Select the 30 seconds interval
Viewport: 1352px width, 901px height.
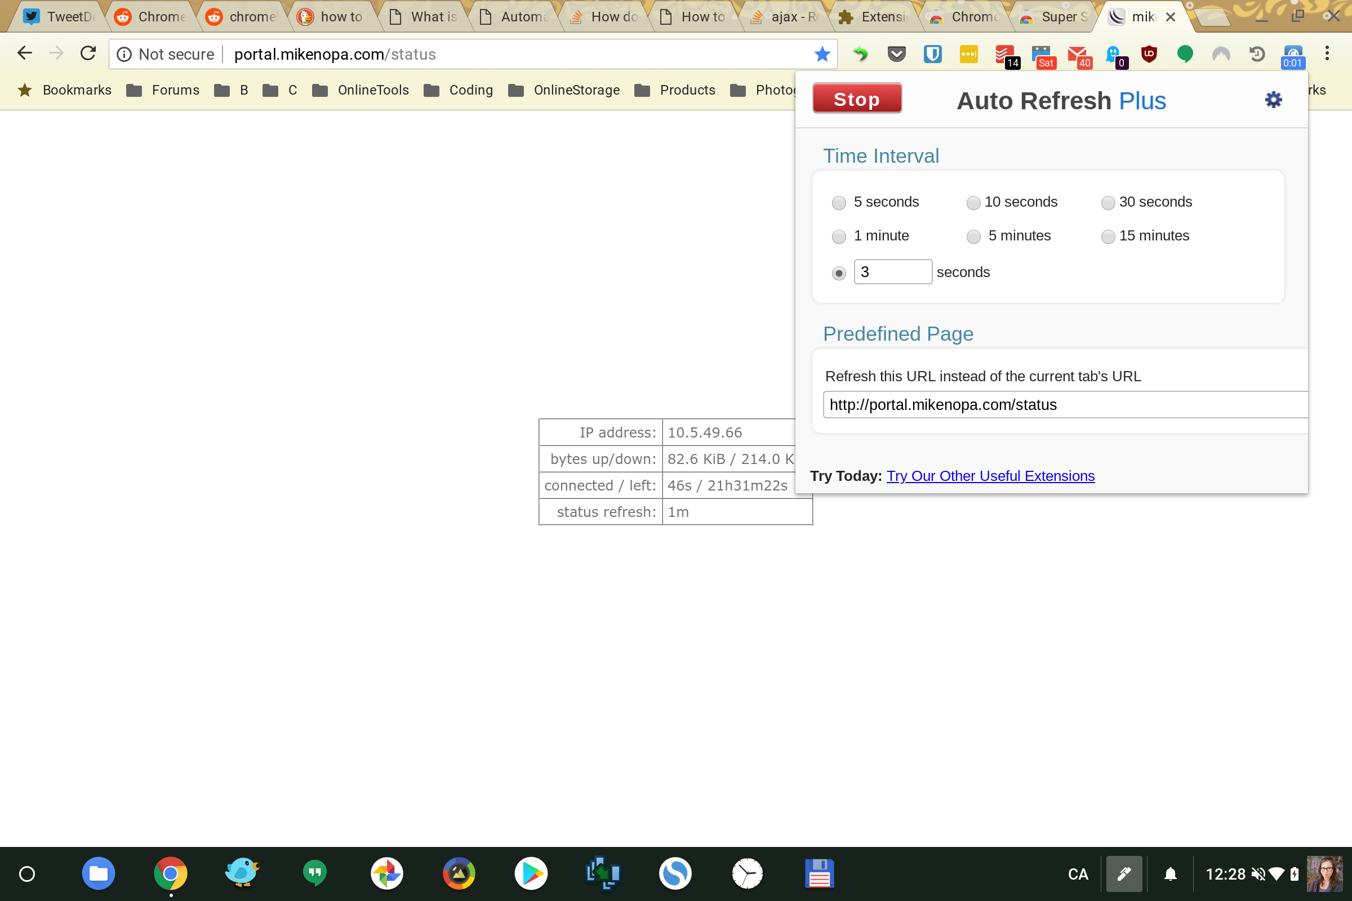(1108, 203)
